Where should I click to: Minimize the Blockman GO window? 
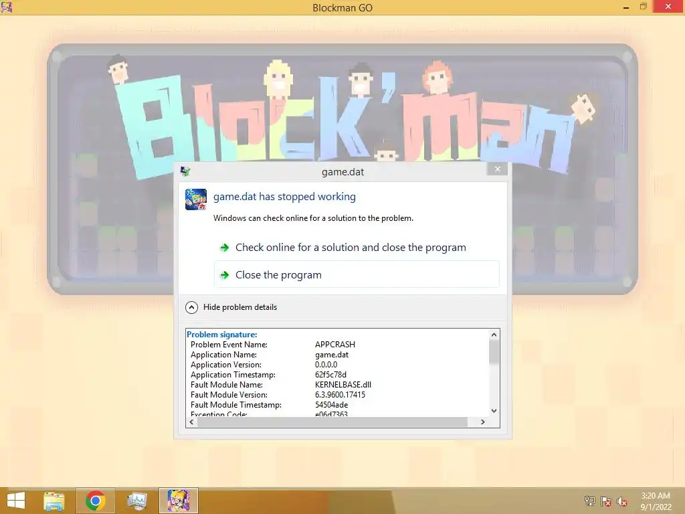(626, 7)
